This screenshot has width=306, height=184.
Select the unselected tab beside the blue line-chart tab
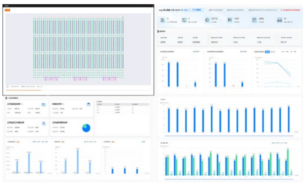[272, 52]
